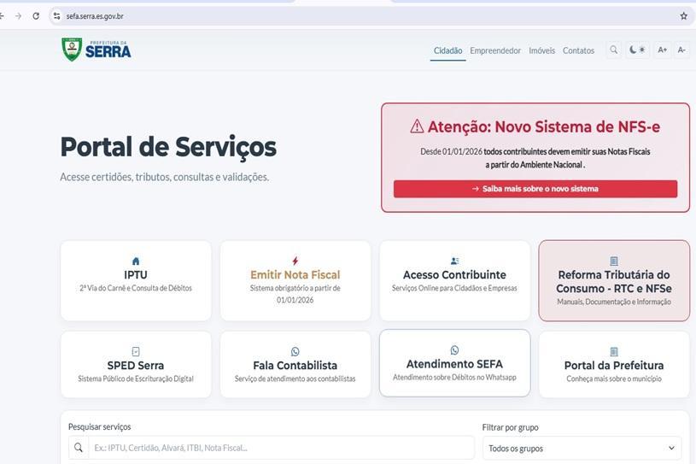Click WhatsApp icon on Atendimento SEFA card
Viewport: 696px width, 464px height.
(x=454, y=349)
